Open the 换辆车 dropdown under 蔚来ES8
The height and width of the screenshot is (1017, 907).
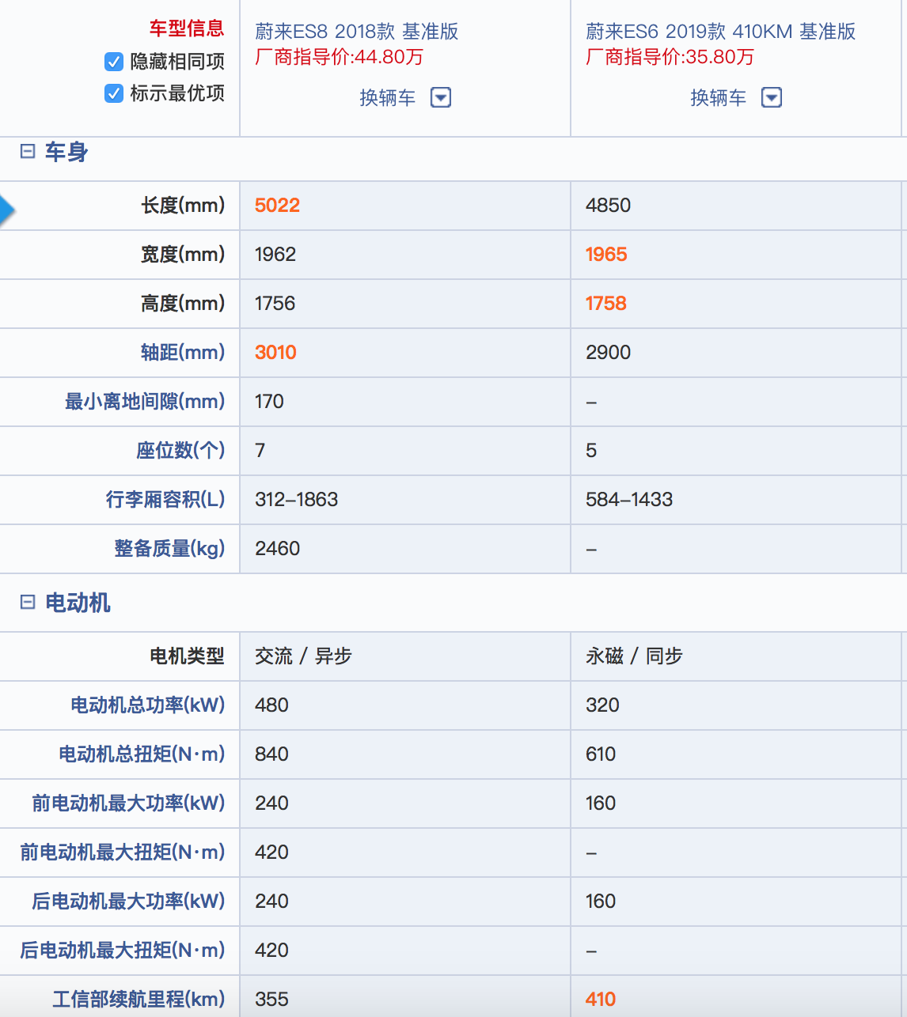pos(441,97)
